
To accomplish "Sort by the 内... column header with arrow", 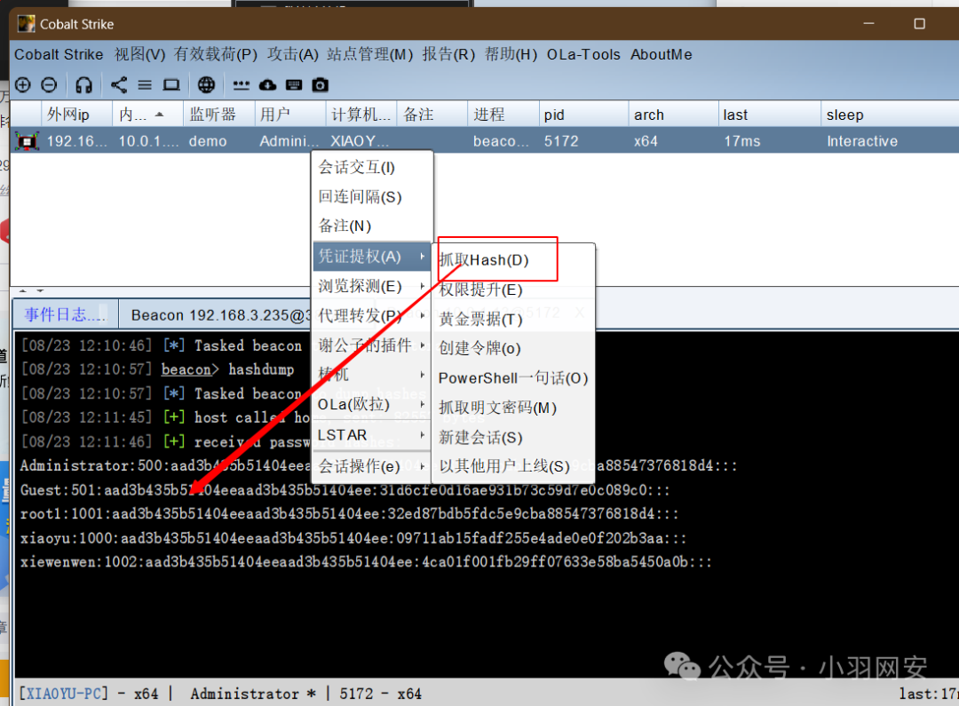I will (x=147, y=115).
